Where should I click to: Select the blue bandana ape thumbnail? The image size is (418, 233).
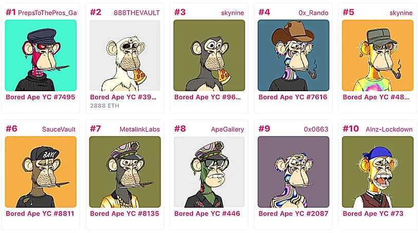(x=378, y=172)
